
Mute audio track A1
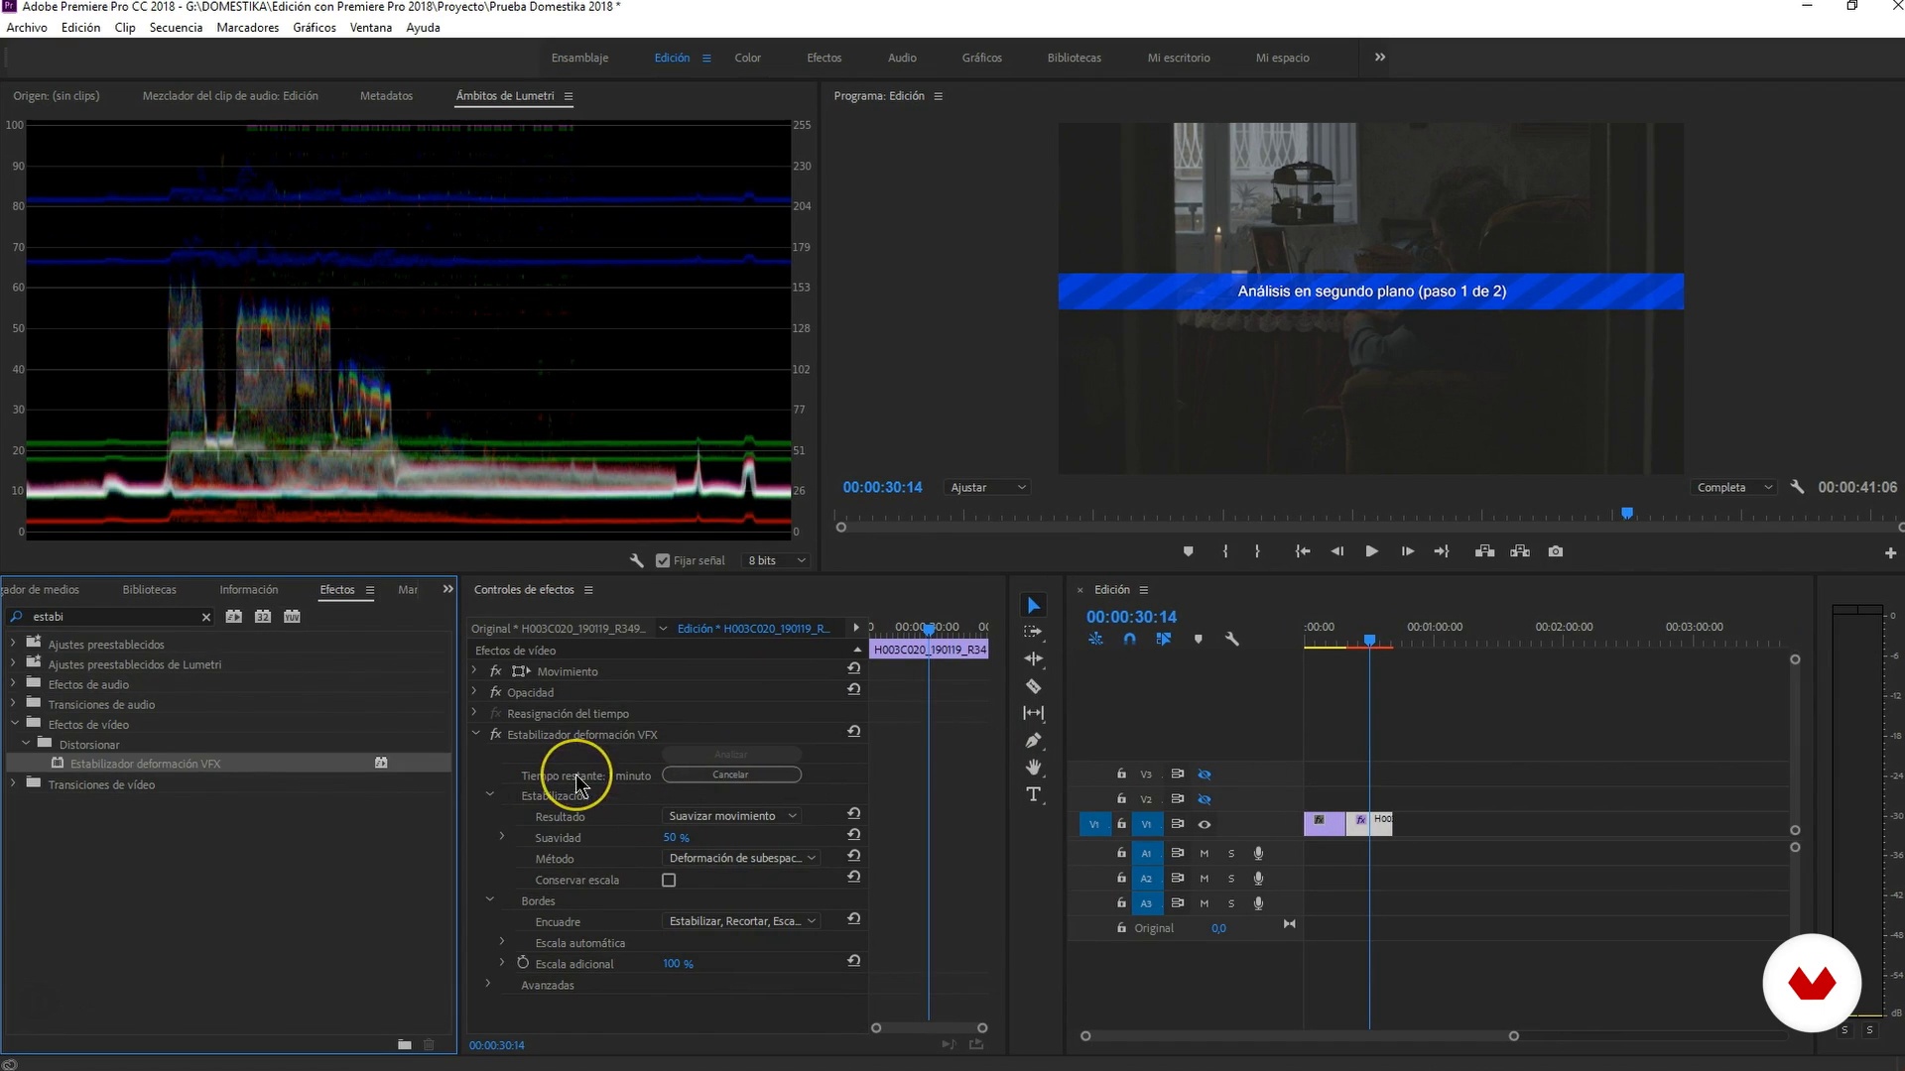coord(1205,853)
